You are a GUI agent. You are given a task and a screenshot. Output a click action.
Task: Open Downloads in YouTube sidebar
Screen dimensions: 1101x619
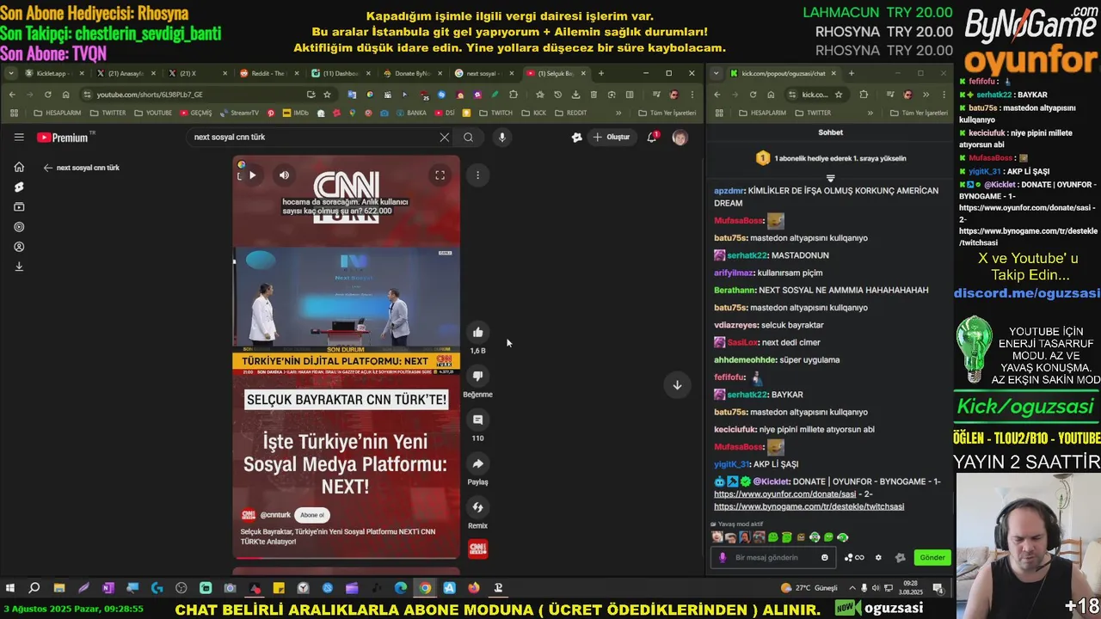(x=19, y=267)
